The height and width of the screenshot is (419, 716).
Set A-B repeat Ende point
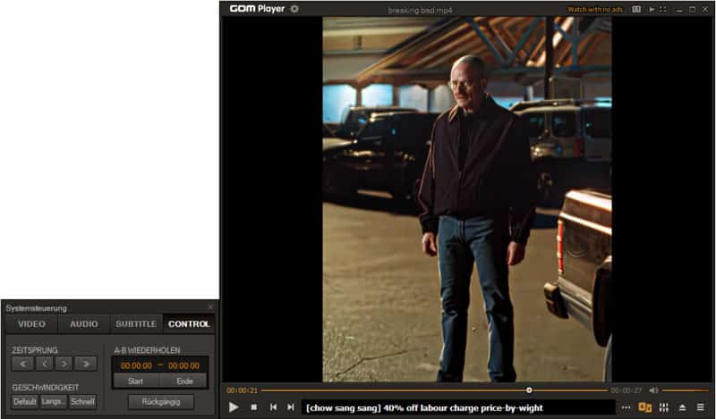(x=184, y=381)
